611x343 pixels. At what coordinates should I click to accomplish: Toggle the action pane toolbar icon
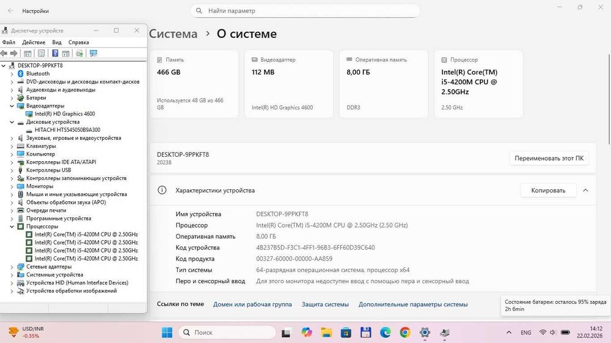point(66,53)
